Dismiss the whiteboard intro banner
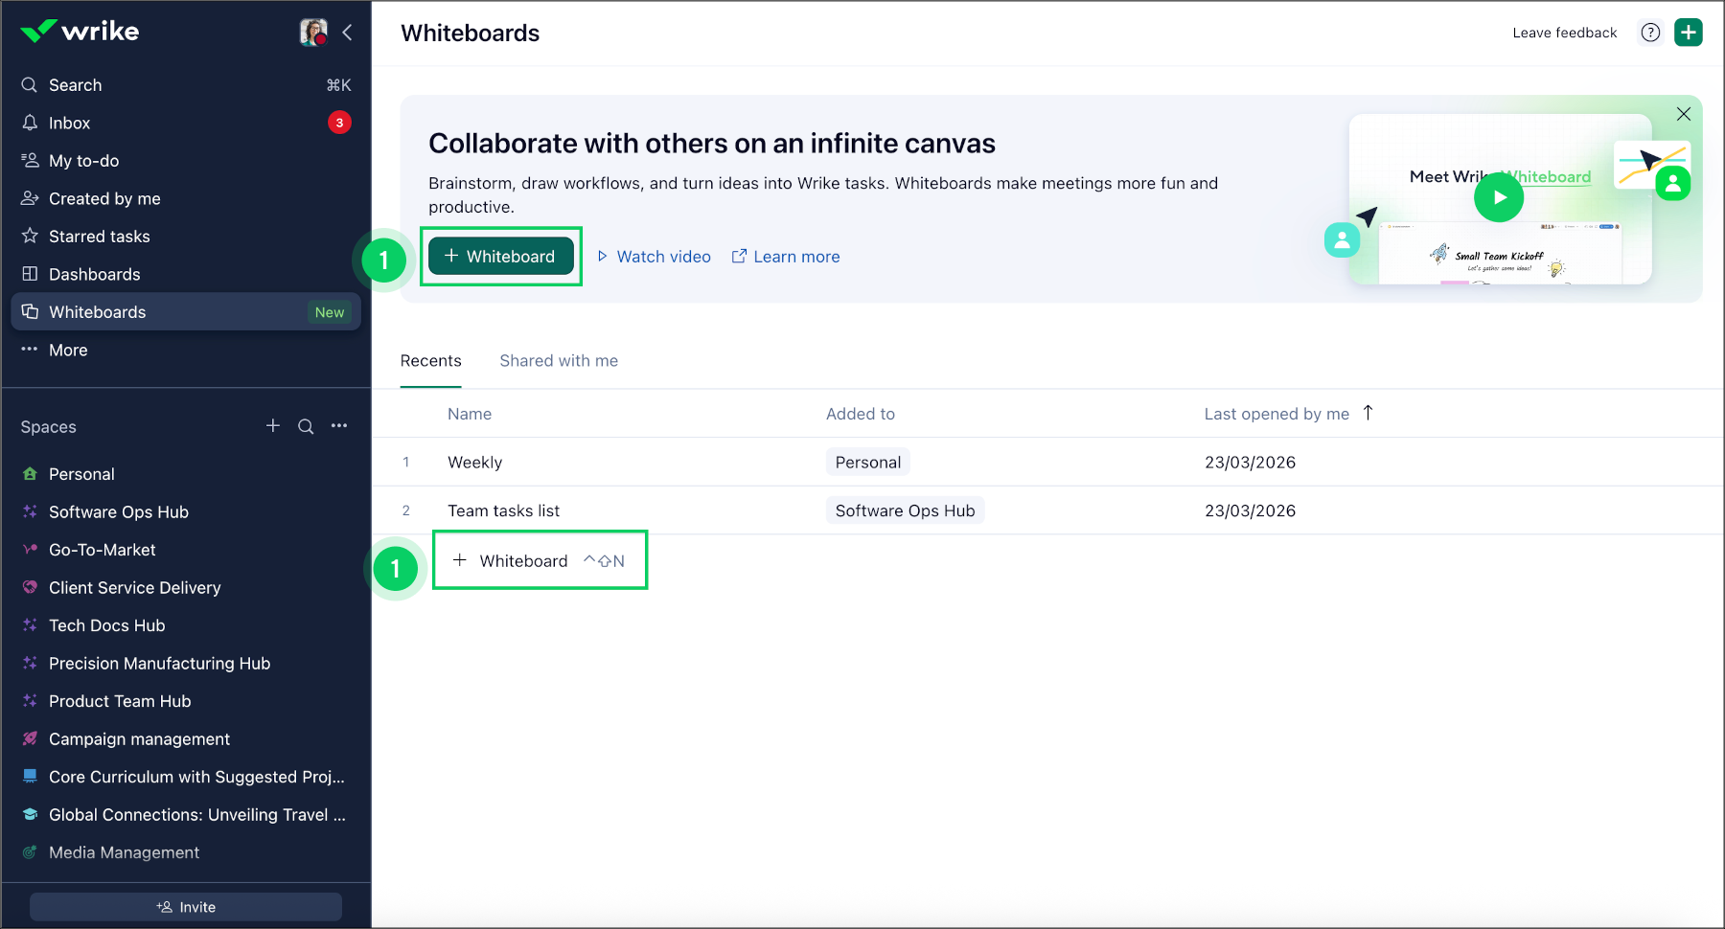This screenshot has width=1725, height=929. click(x=1684, y=114)
